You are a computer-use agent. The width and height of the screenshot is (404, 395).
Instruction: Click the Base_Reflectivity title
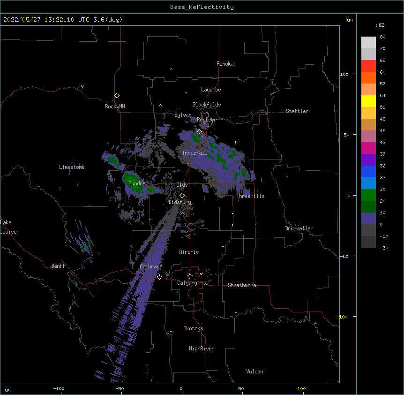point(202,7)
